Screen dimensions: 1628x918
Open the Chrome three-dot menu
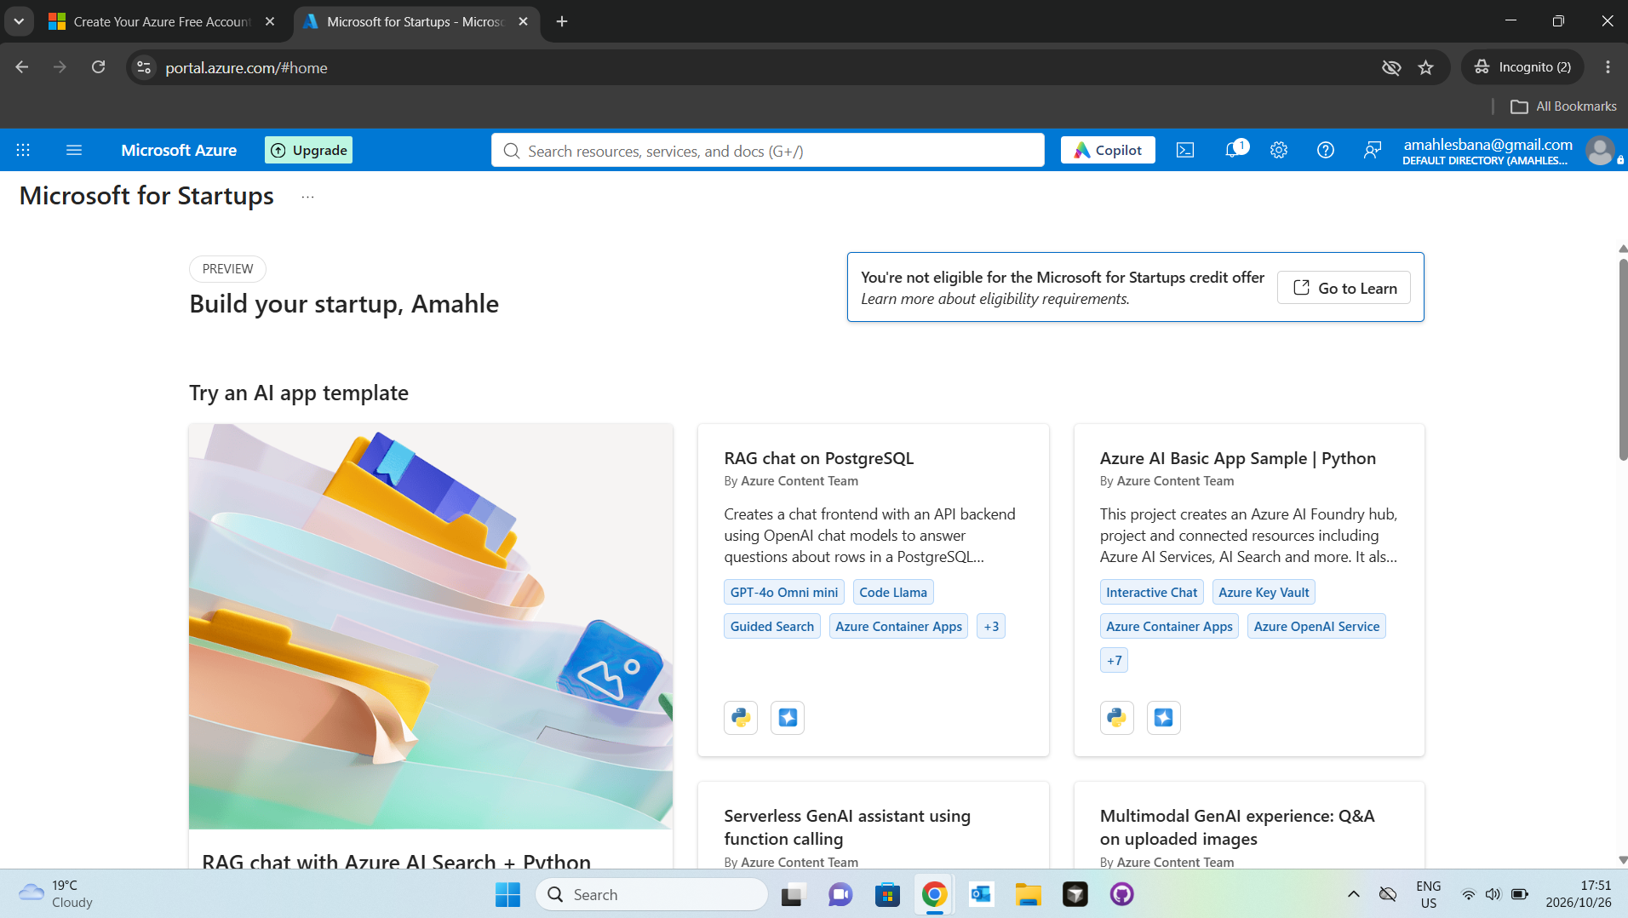click(1608, 67)
